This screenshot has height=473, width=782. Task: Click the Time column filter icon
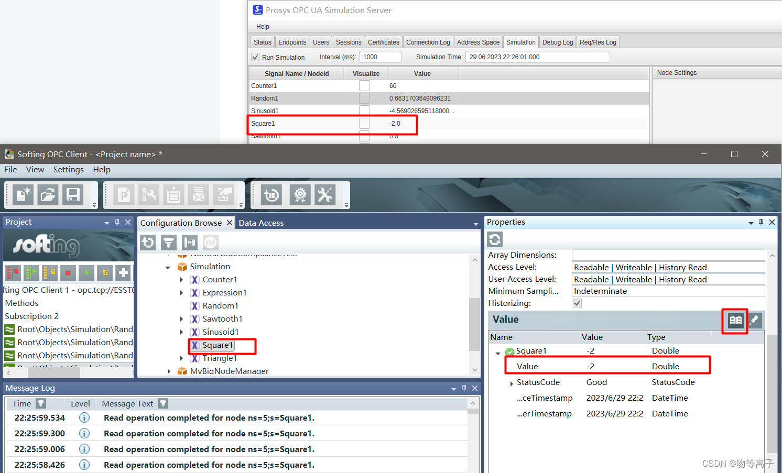pos(41,403)
